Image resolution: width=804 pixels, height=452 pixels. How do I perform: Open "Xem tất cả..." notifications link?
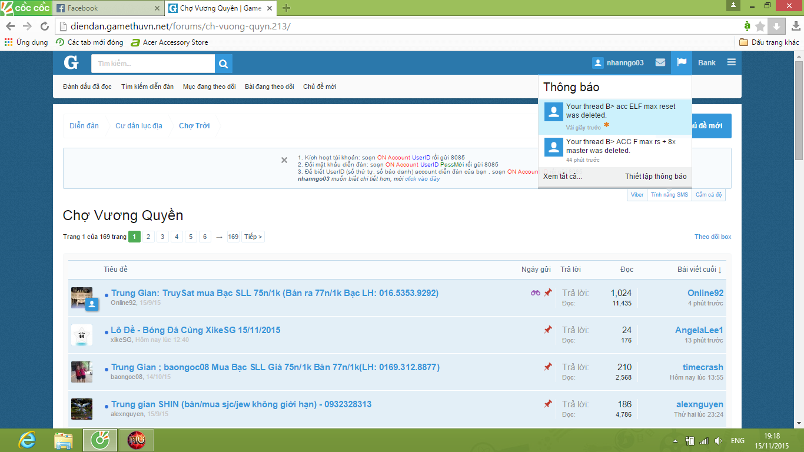(562, 177)
